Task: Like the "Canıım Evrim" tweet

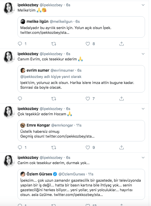Action: tap(88, 98)
